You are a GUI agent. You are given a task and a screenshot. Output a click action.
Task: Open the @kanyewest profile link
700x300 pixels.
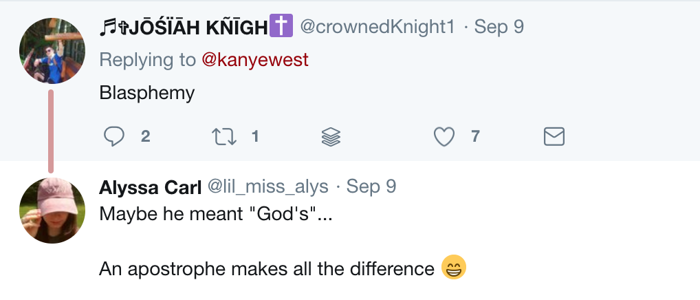(255, 60)
